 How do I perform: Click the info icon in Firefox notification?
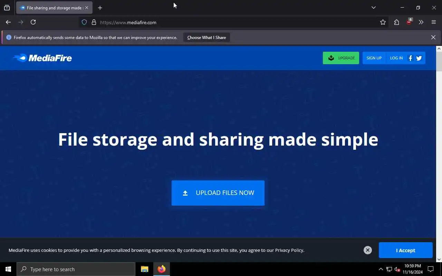pyautogui.click(x=9, y=37)
